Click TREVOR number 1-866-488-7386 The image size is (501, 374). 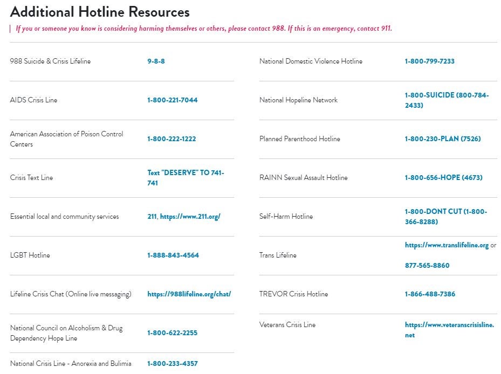click(x=430, y=294)
